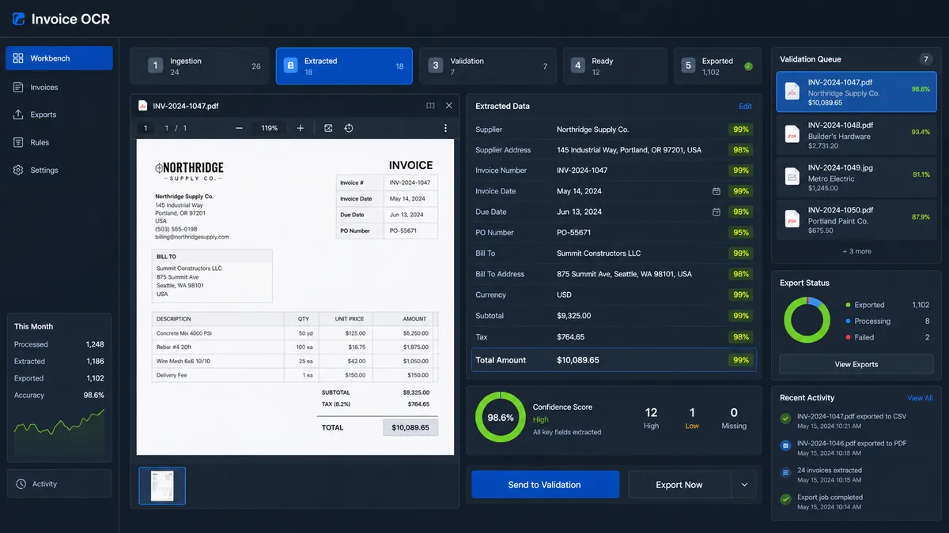Click the Supplier field value Northridge Supply Co.
Viewport: 949px width, 533px height.
(592, 129)
